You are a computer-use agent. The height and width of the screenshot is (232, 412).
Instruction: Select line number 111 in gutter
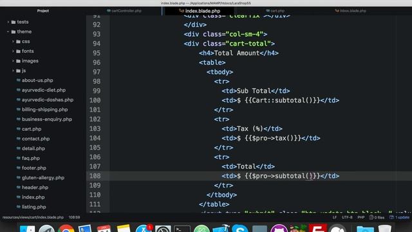pos(95,204)
